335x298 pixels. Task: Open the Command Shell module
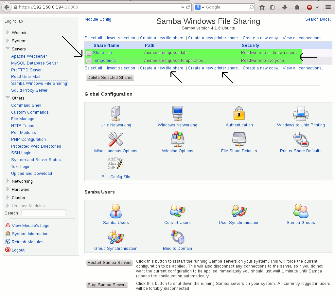pos(26,105)
